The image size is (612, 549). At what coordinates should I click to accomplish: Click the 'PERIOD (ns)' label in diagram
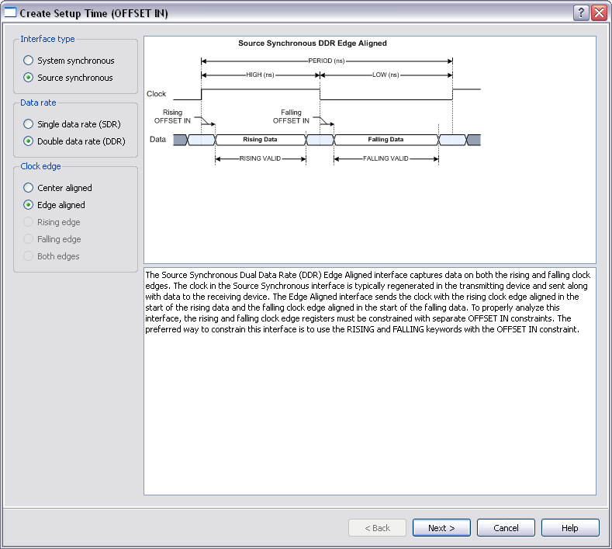coord(327,61)
